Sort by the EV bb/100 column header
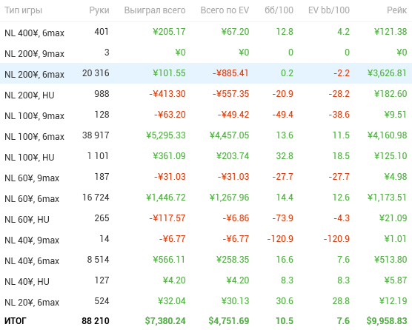412x330 pixels. pyautogui.click(x=329, y=10)
